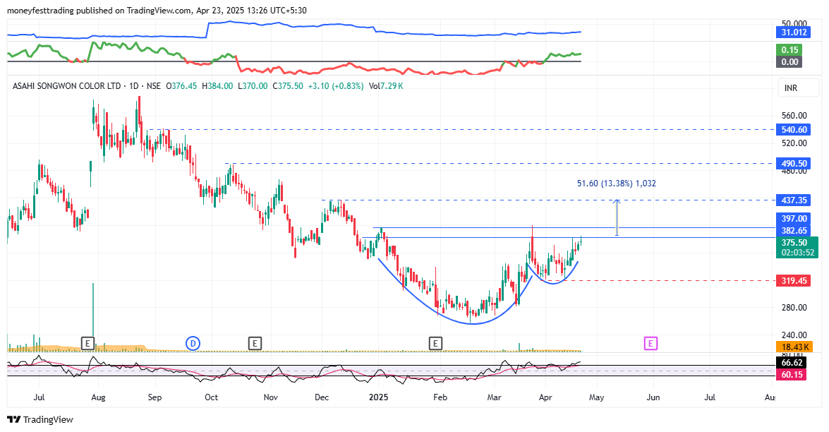Viewport: 829px width, 432px height.
Task: Click the 18.43 K volume label
Action: (794, 347)
